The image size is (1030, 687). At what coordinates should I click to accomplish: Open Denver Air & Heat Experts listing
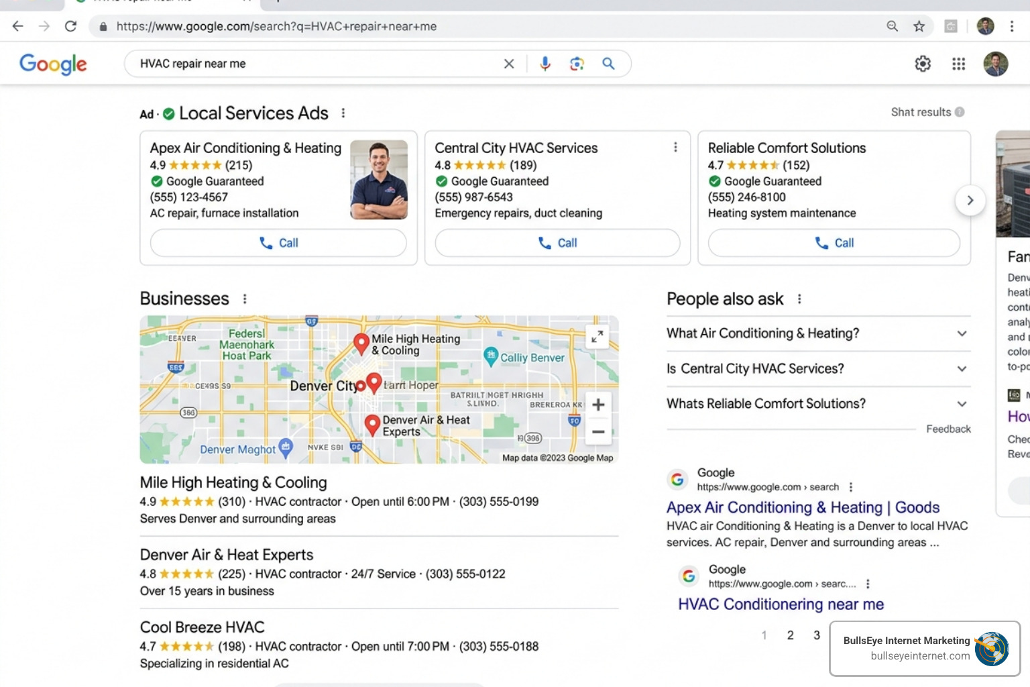tap(227, 555)
